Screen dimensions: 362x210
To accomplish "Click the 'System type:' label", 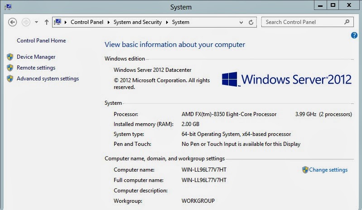I will 129,134.
